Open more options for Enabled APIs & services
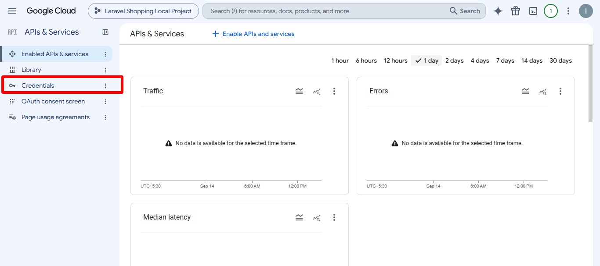Viewport: 600px width, 266px height. pos(105,54)
